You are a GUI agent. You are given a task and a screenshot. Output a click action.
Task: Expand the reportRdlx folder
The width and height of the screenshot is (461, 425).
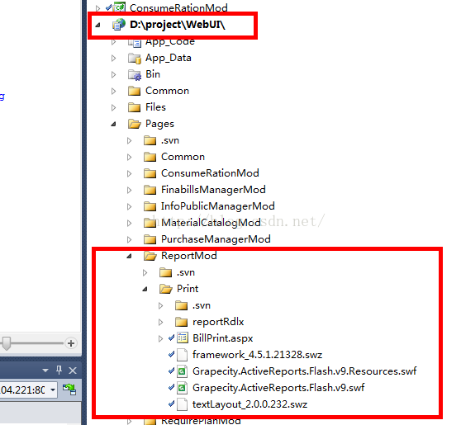160,322
